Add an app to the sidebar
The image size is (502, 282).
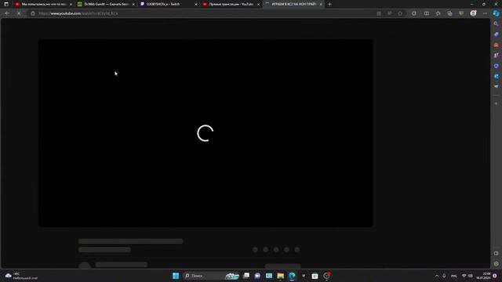(x=496, y=103)
